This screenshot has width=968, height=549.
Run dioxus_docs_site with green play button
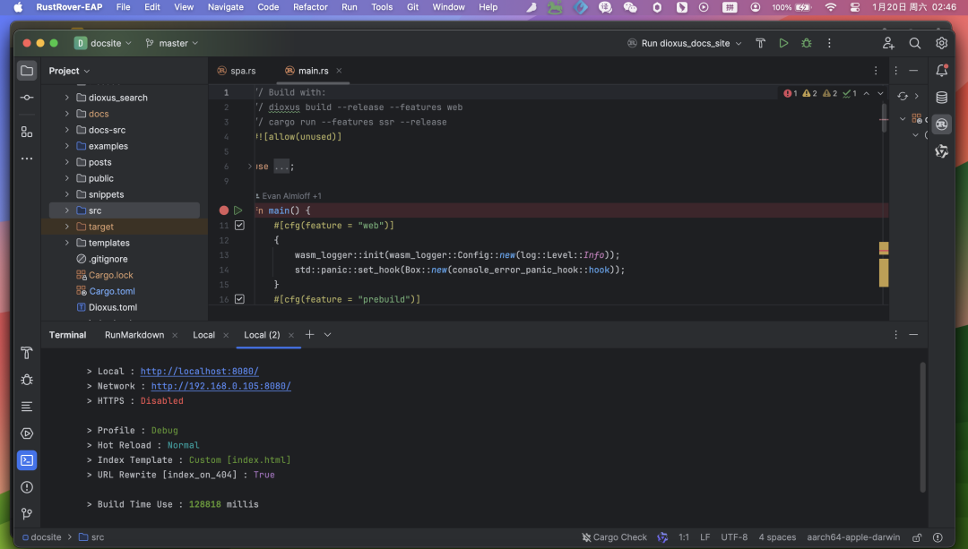click(x=783, y=43)
